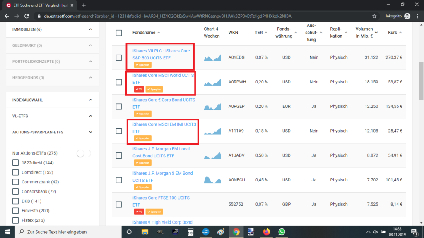Open 4-week chart for $ EM Bond ETF
The width and height of the screenshot is (424, 238).
(212, 180)
